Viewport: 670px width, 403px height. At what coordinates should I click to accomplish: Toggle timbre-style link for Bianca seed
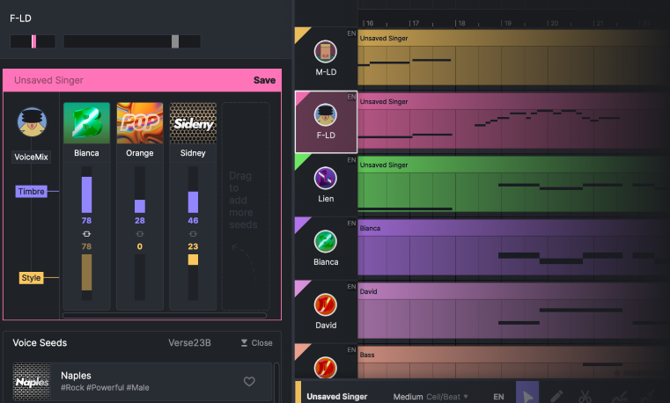pos(87,234)
